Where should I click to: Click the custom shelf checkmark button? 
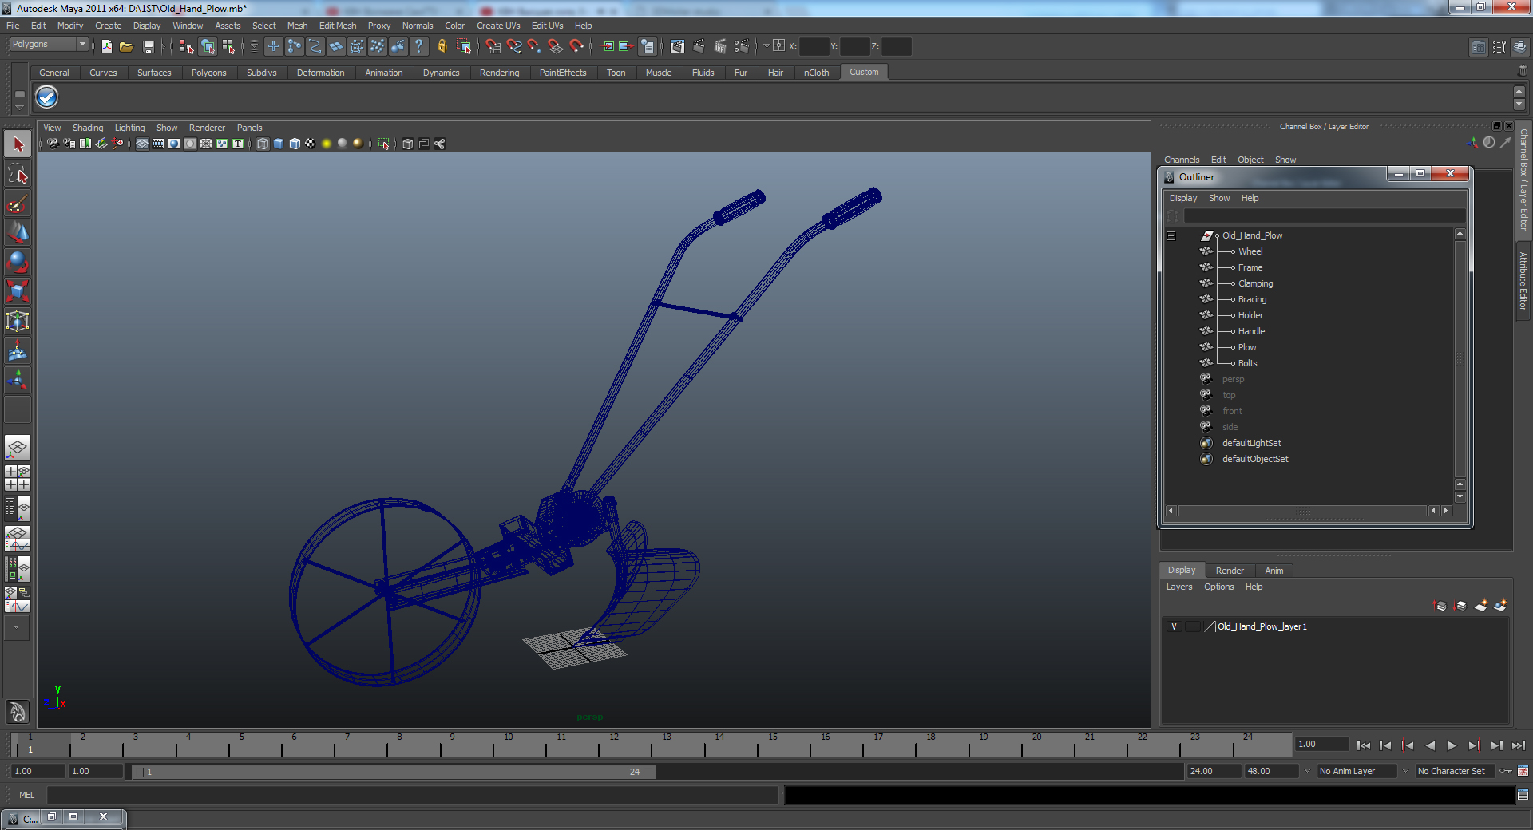pyautogui.click(x=47, y=97)
